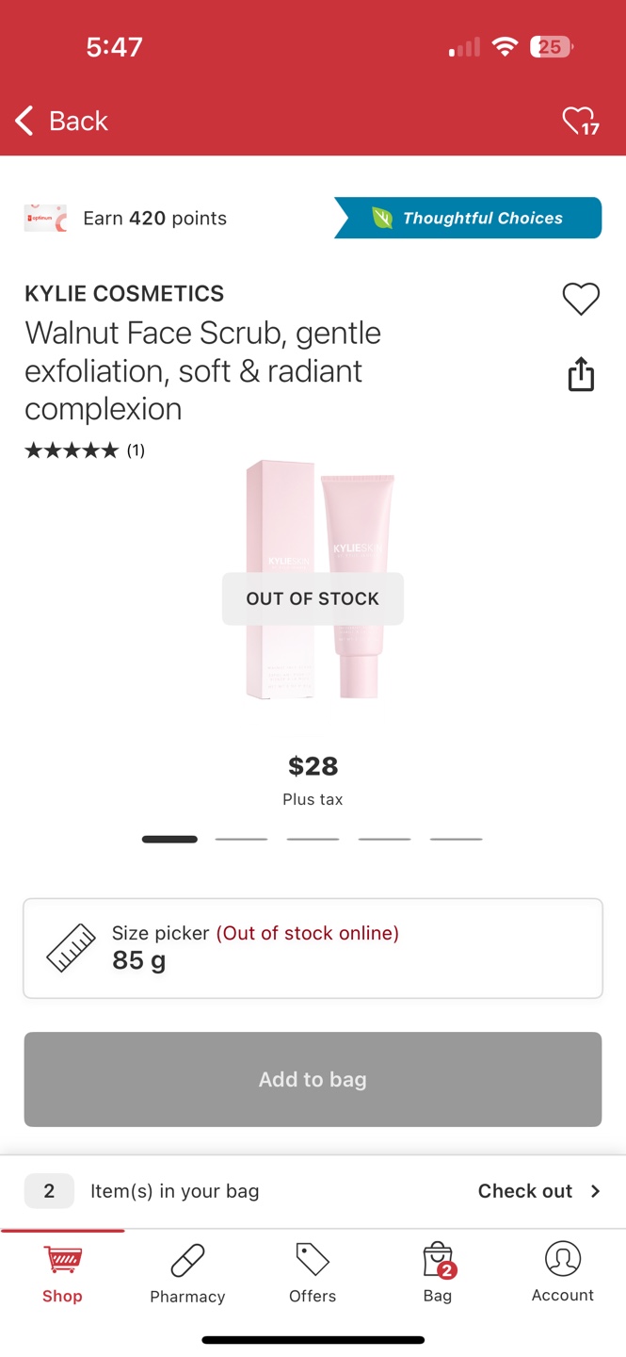
Task: Select the last image carousel indicator
Action: click(x=456, y=839)
